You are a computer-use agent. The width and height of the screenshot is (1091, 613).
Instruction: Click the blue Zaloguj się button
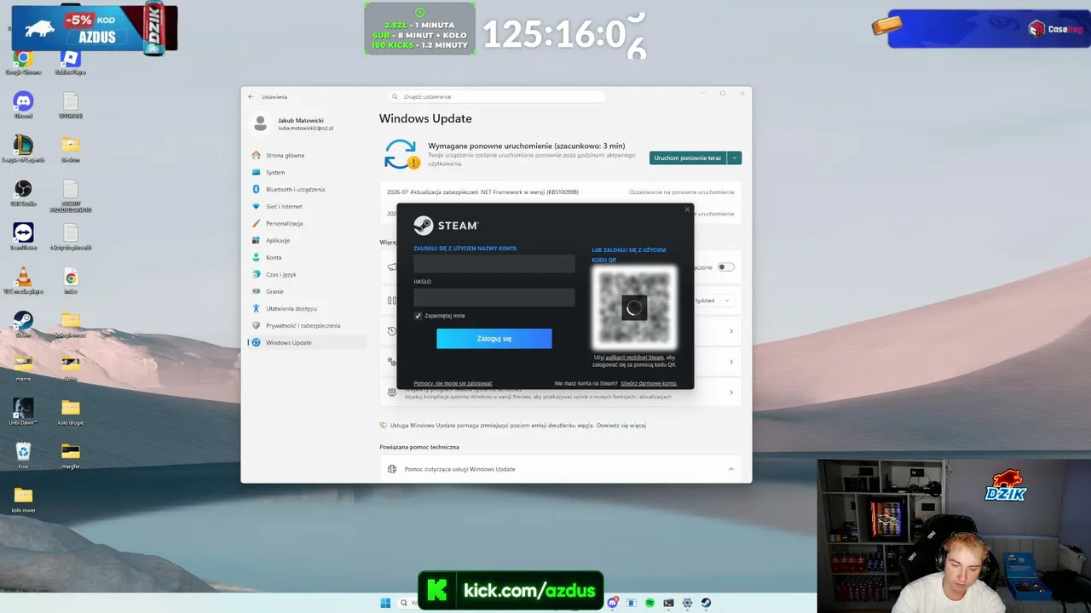494,339
